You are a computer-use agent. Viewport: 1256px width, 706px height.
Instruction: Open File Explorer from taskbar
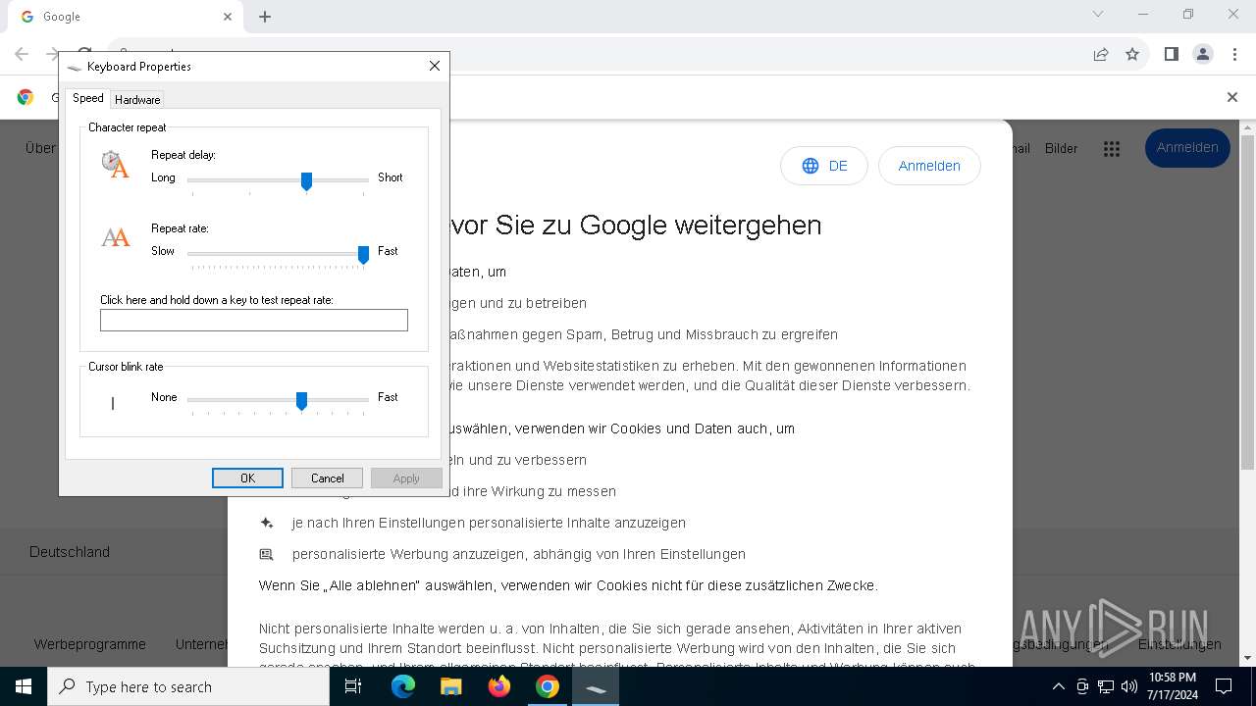pyautogui.click(x=450, y=686)
